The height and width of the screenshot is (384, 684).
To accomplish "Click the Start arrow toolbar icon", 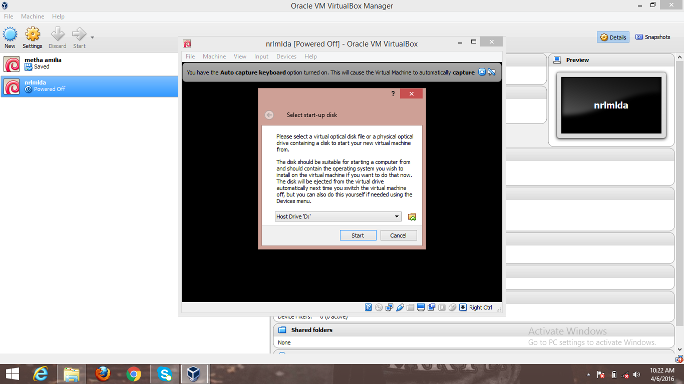I will tap(79, 38).
